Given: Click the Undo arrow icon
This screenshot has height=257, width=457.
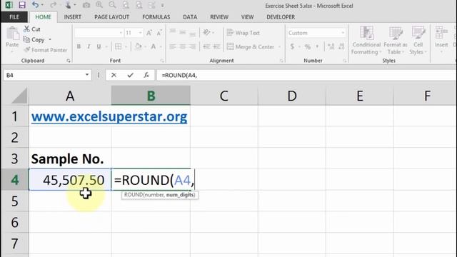Looking at the screenshot, I should (35, 5).
